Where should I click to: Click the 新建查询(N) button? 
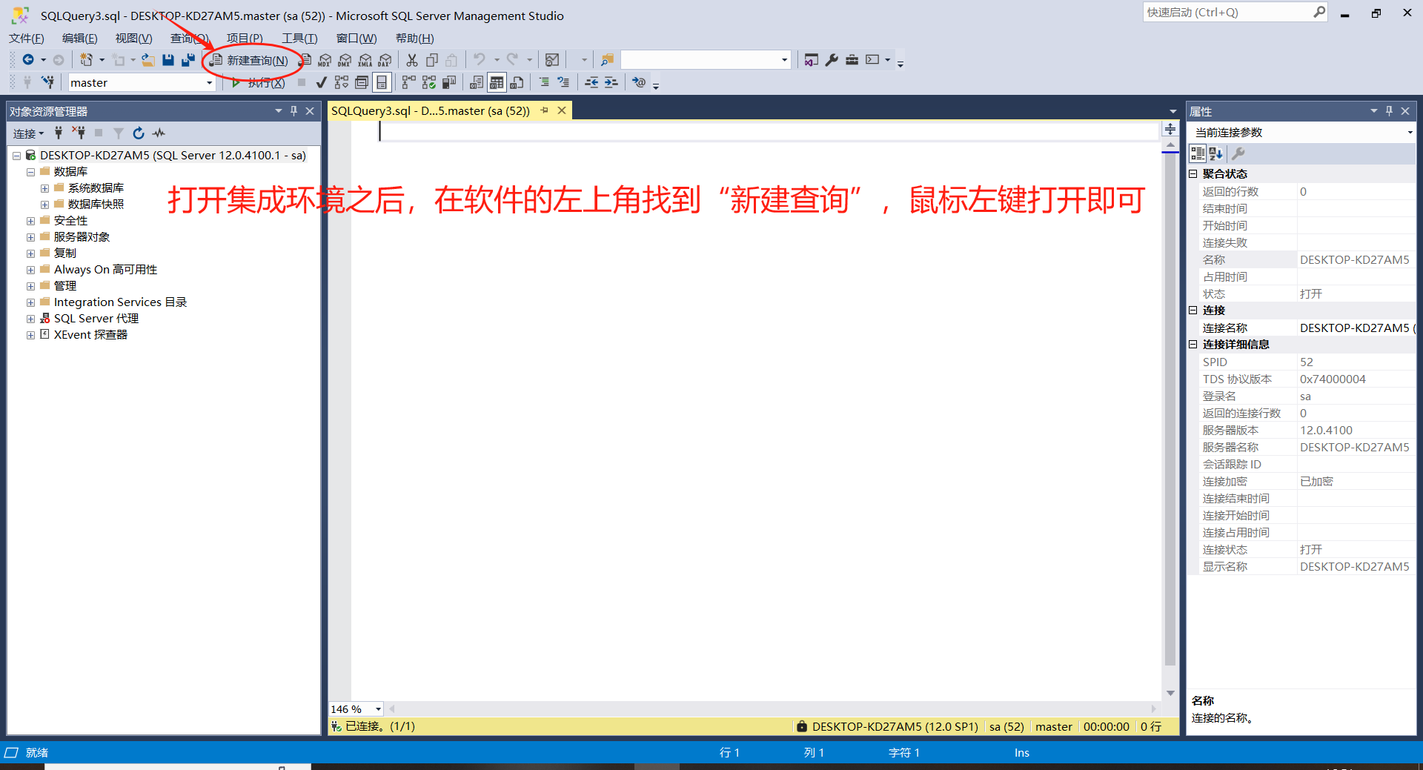tap(249, 60)
